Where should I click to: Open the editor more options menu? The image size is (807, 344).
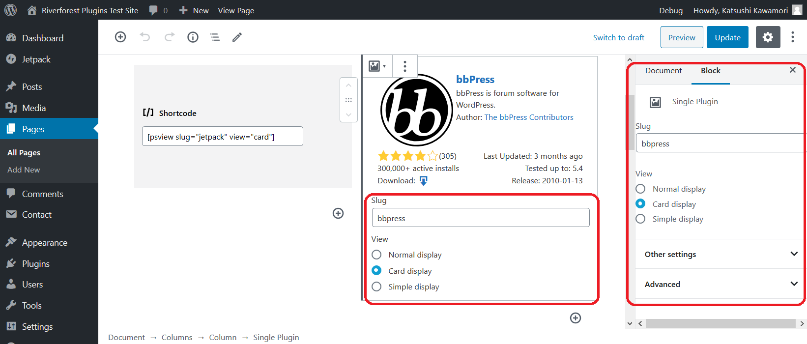[x=792, y=37]
